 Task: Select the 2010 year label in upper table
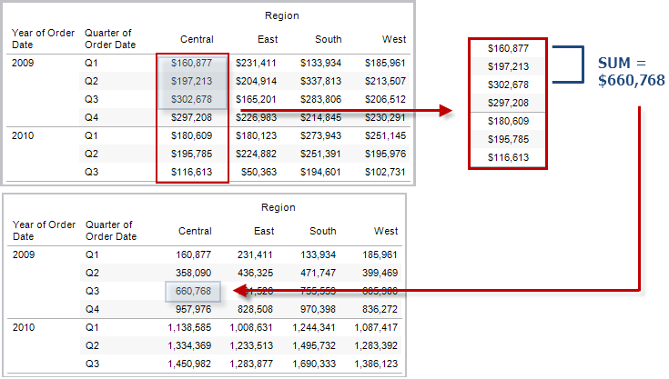24,135
